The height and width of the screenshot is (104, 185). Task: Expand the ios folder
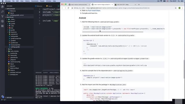(11, 49)
